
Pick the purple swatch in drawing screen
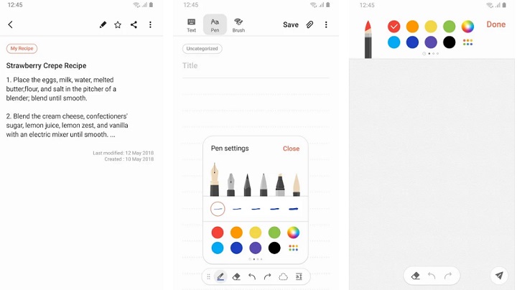(x=431, y=42)
